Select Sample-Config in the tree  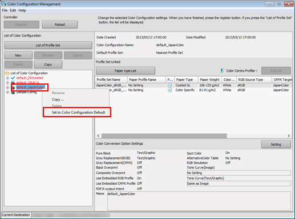click(x=26, y=92)
